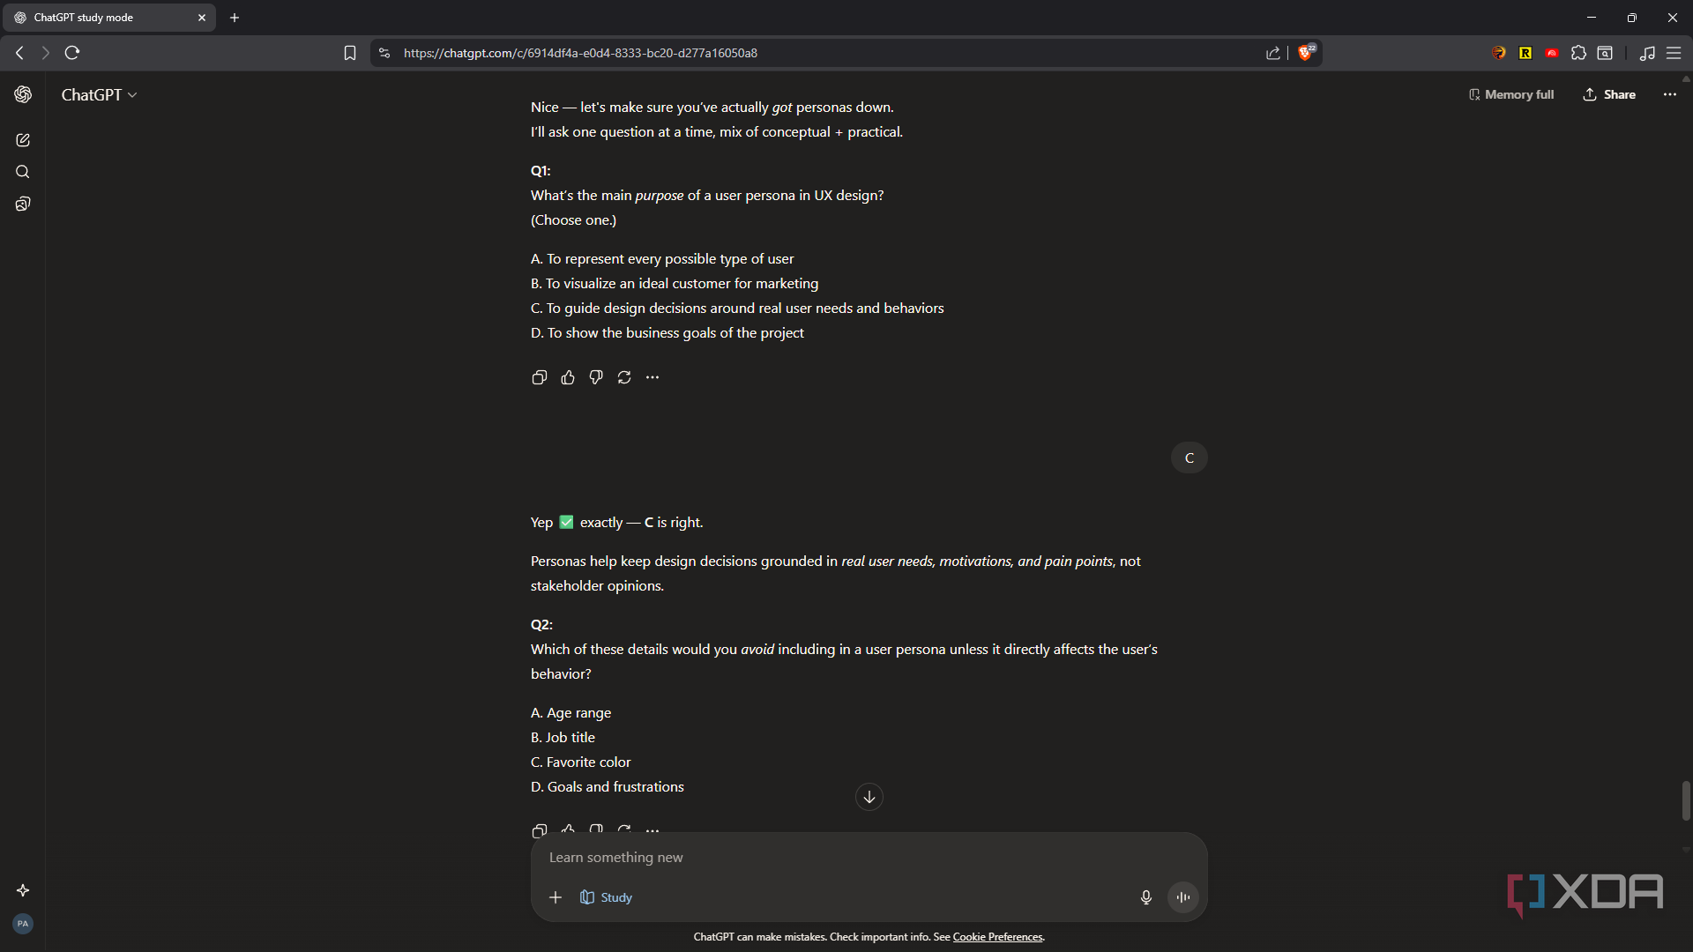Expand the ChatGPT model dropdown

pyautogui.click(x=99, y=94)
